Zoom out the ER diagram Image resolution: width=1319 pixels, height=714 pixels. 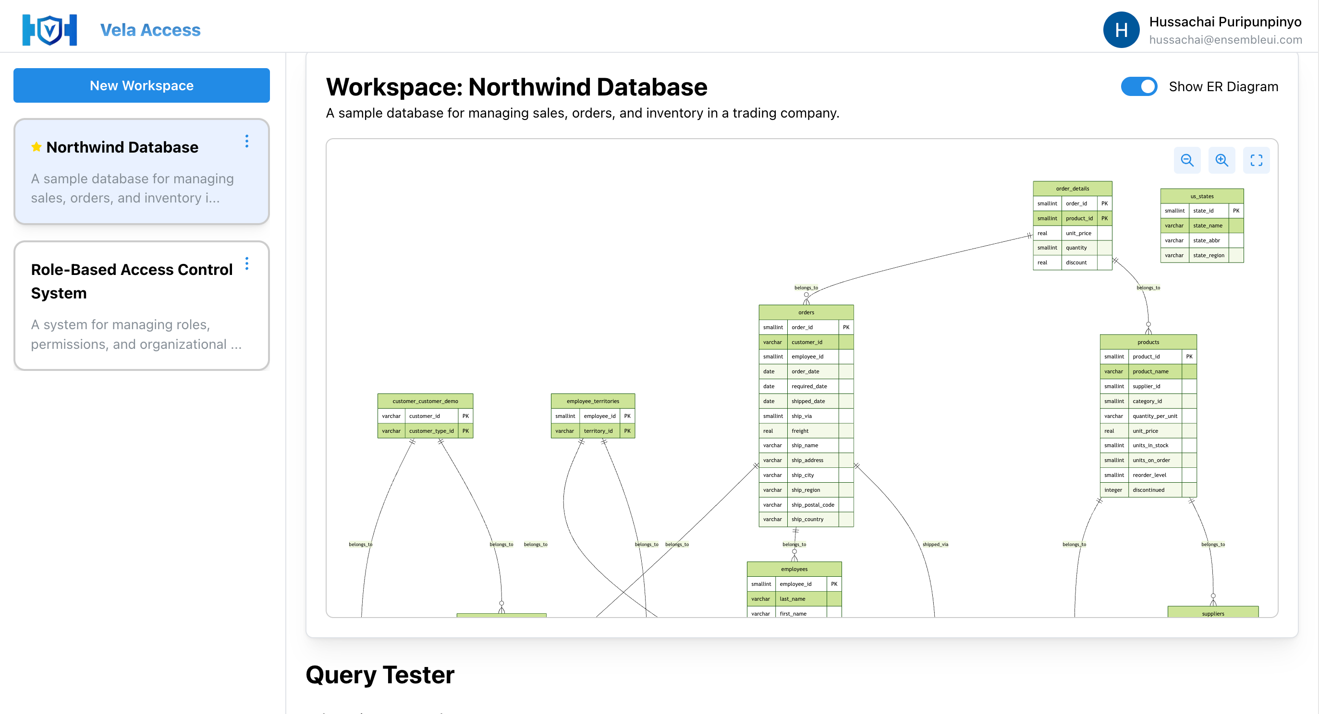1187,161
